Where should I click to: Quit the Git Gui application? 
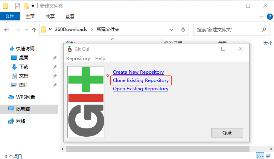tap(227, 133)
